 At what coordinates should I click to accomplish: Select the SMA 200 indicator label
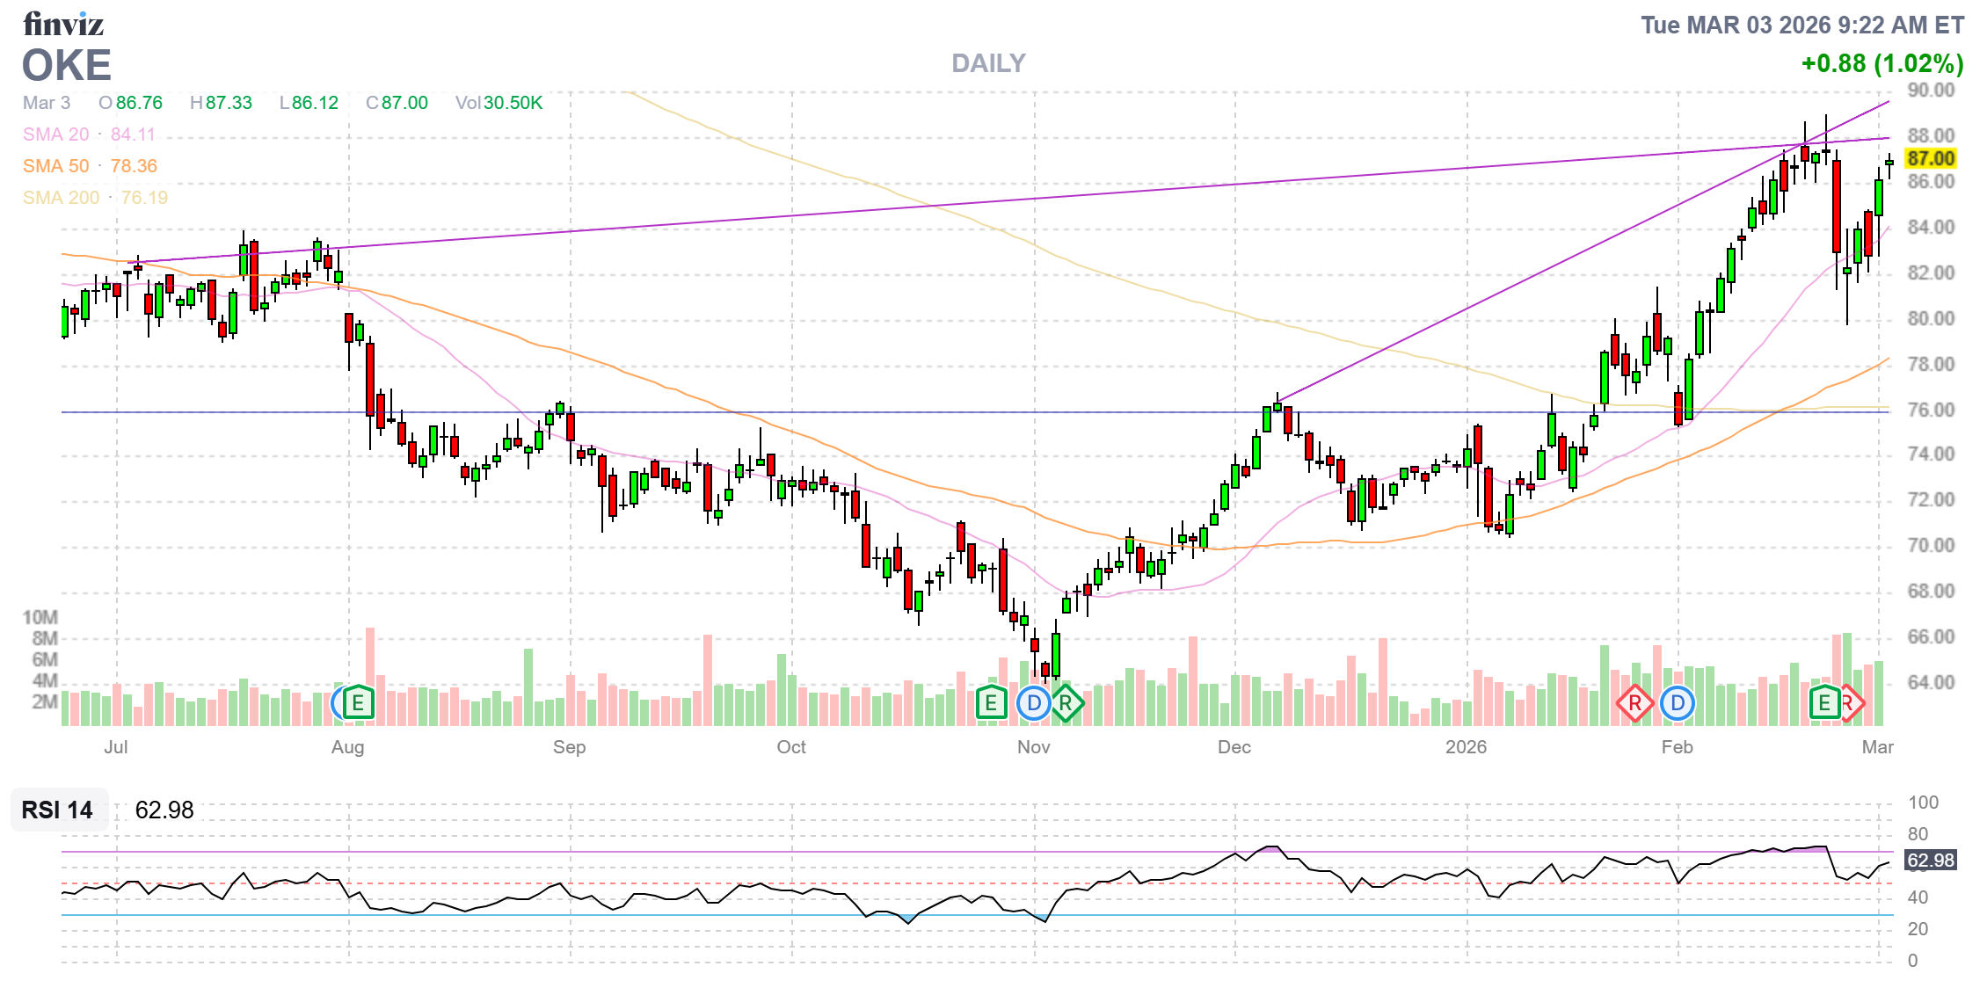coord(62,198)
